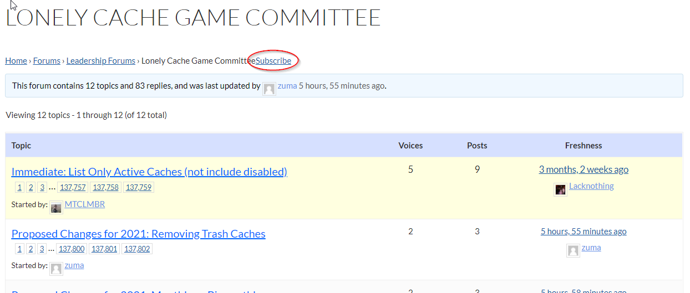Jump to page 137,759 of first topic
Screen dimensions: 690x293
(138, 187)
